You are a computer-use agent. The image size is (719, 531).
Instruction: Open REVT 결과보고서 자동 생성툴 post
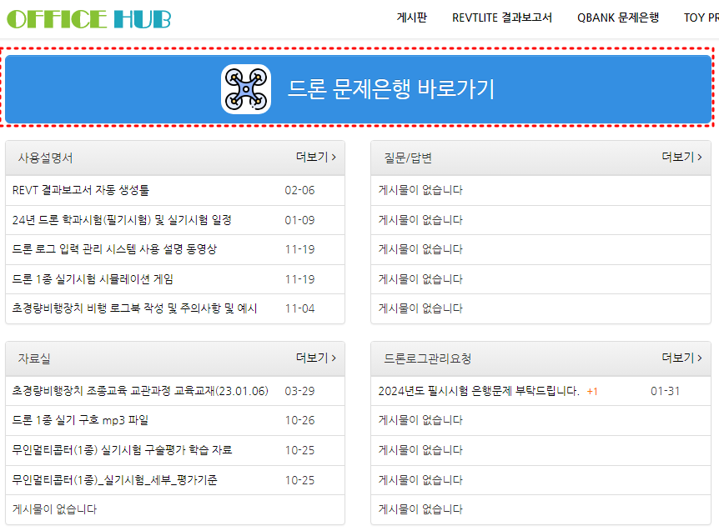(x=81, y=190)
